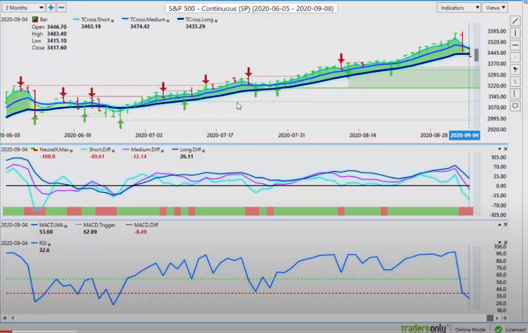Image resolution: width=528 pixels, height=333 pixels.
Task: Open the Views dropdown
Action: coord(495,8)
